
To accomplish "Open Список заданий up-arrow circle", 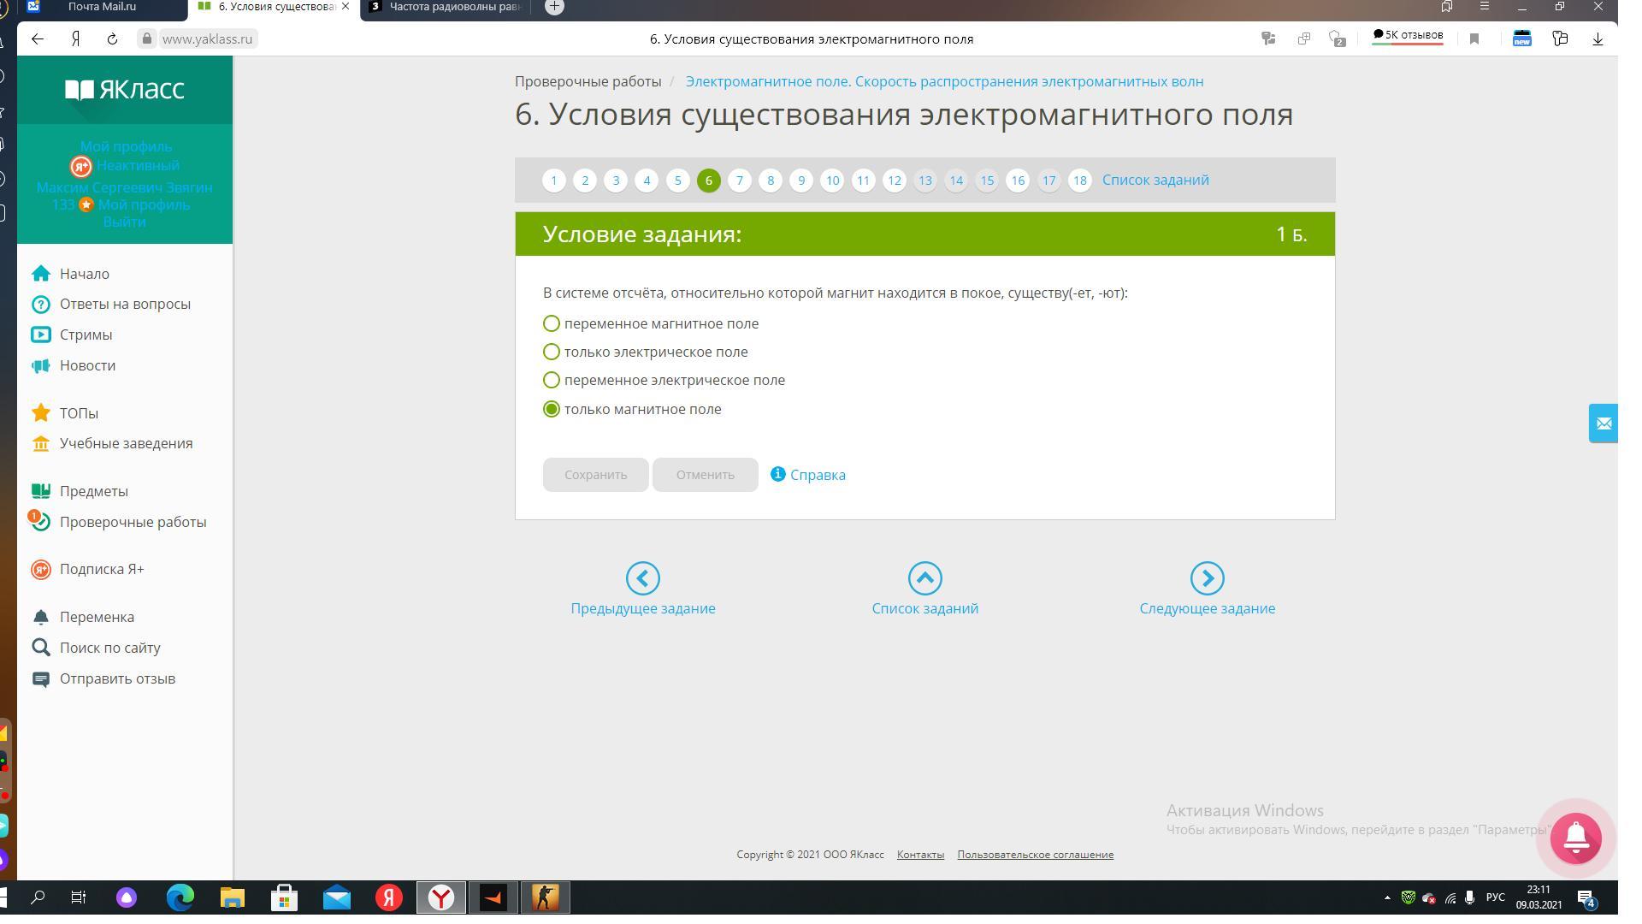I will tap(924, 578).
